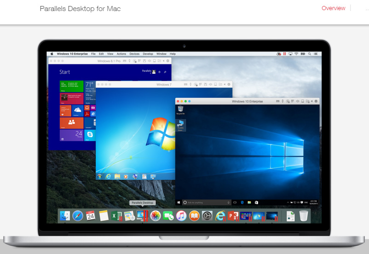Open the View menu
369x254 pixels.
click(x=110, y=54)
